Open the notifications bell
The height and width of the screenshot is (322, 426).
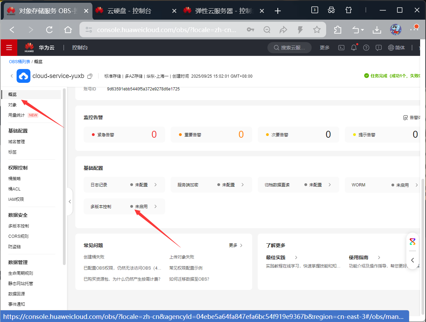[354, 48]
